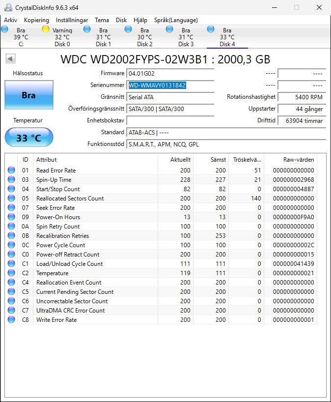This screenshot has height=402, width=331.
Task: Open the Kopiering menu
Action: click(36, 20)
